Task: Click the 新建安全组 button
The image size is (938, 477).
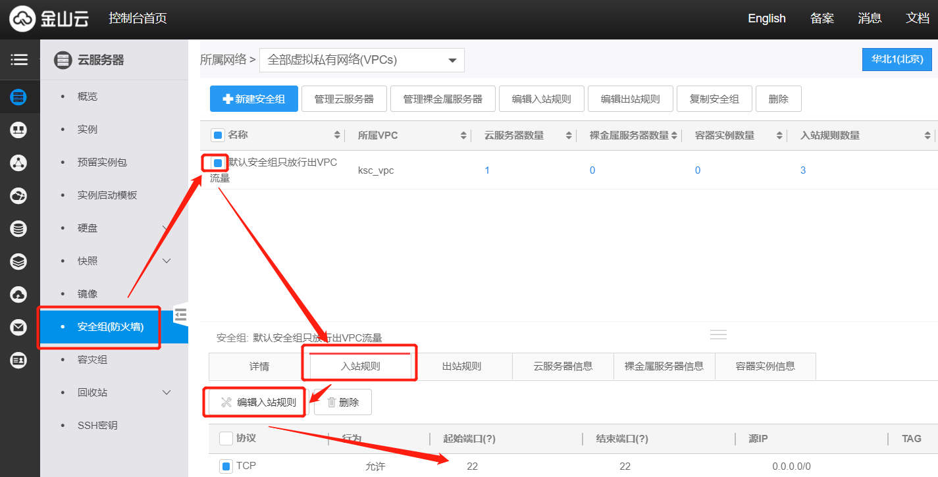Action: (x=254, y=99)
